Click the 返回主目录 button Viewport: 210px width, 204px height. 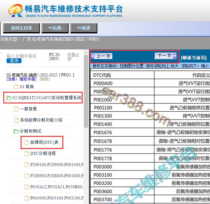coord(21,28)
